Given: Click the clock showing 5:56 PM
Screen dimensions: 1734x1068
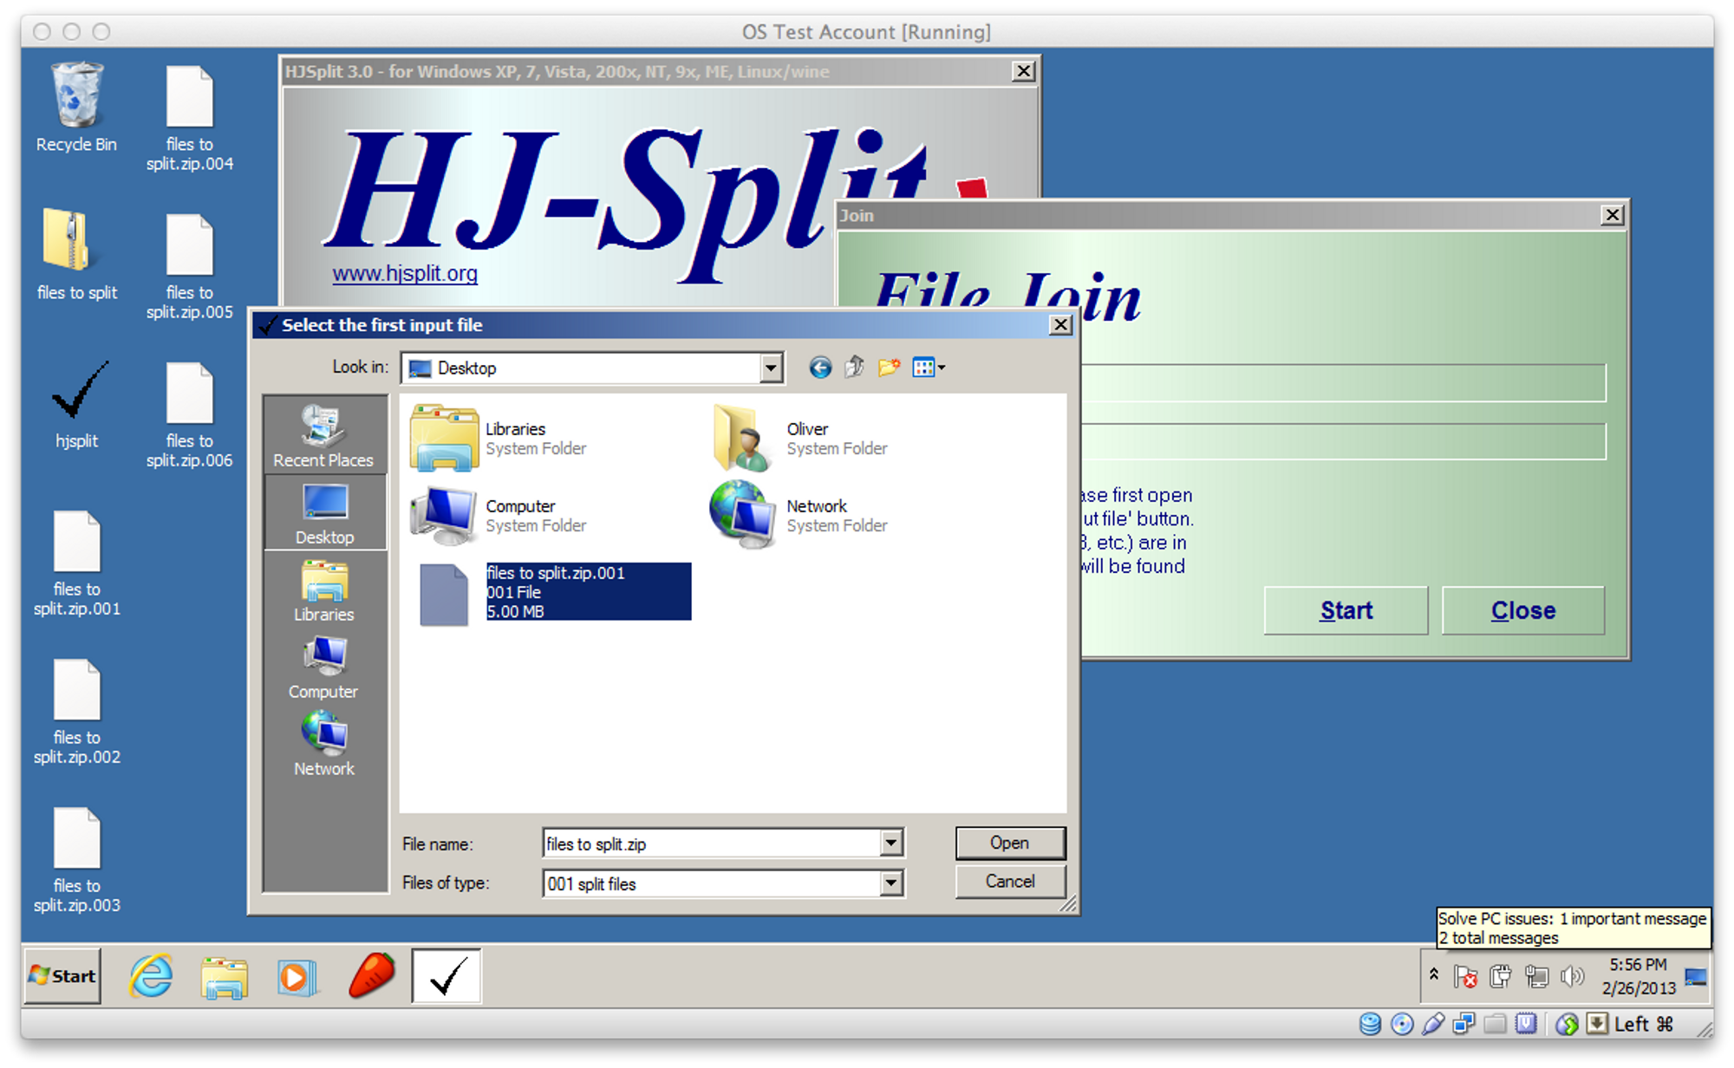Looking at the screenshot, I should pos(1638,976).
